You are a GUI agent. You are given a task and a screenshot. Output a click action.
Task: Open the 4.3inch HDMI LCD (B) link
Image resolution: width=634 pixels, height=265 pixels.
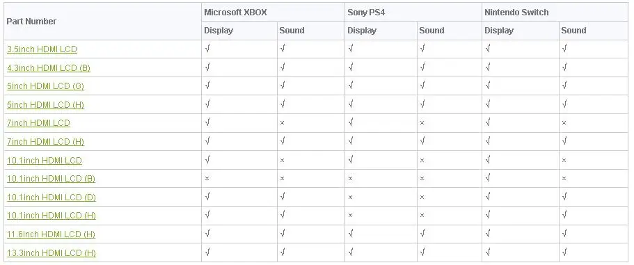[49, 68]
